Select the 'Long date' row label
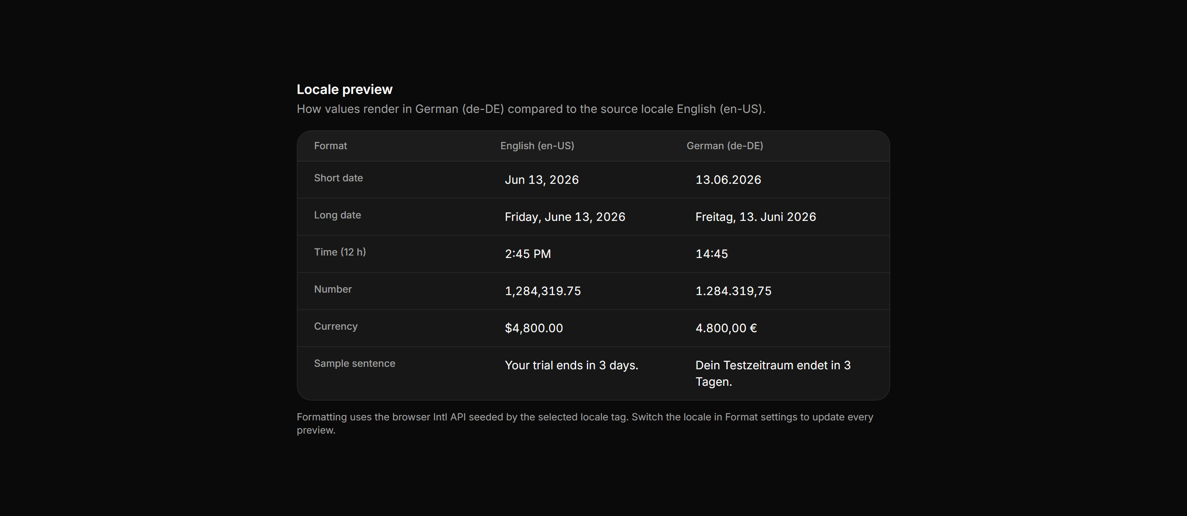 tap(337, 215)
